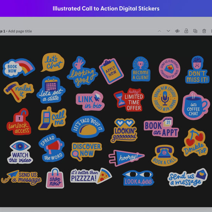This screenshot has width=212, height=212.
Task: Select the 'Brand New Episode' microphone sticker
Action: [x=165, y=98]
